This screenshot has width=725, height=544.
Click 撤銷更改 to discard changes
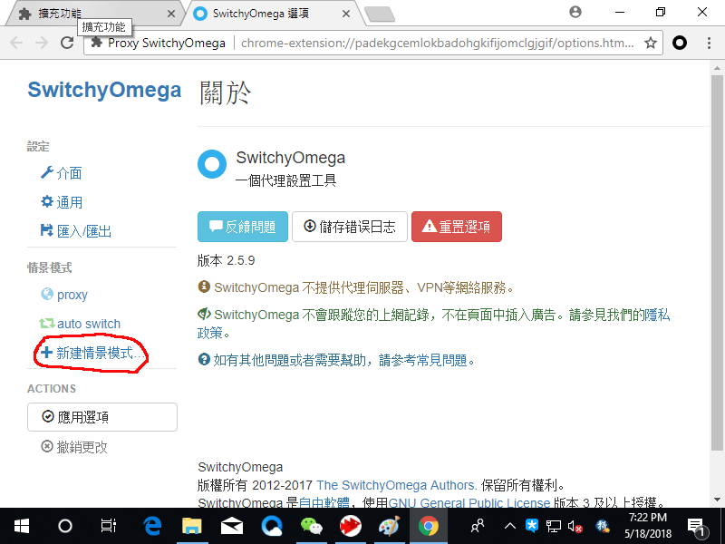click(74, 447)
